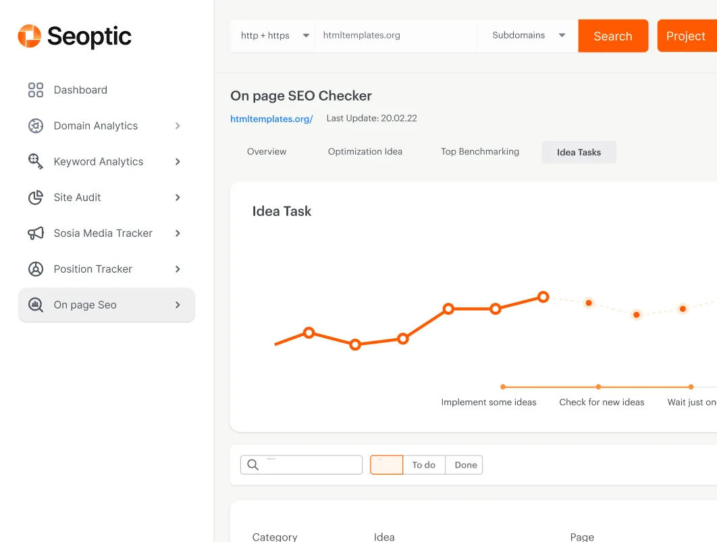Open the Subdomains dropdown
Image resolution: width=717 pixels, height=542 pixels.
[x=528, y=36]
